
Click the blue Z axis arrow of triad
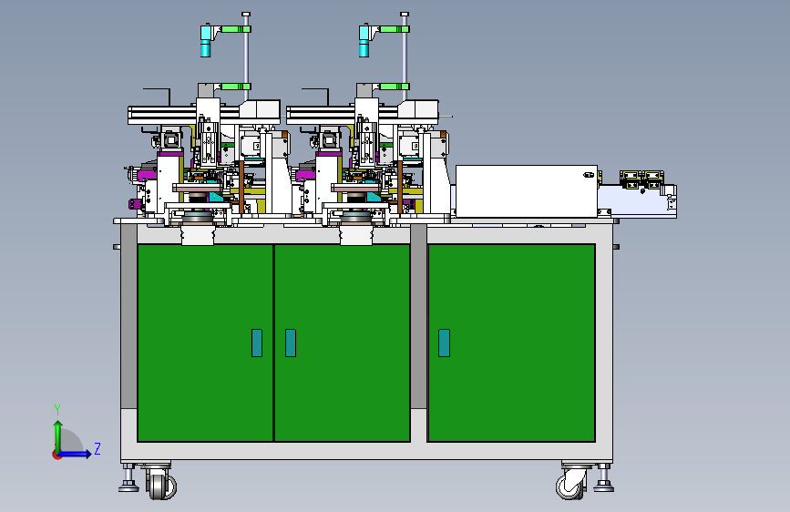pyautogui.click(x=75, y=454)
